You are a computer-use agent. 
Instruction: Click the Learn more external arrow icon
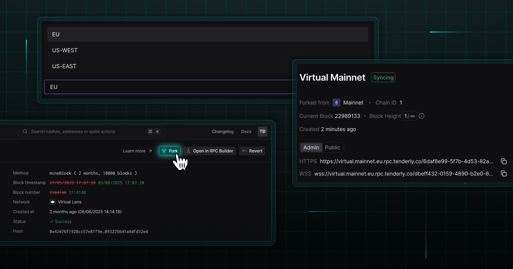click(x=150, y=151)
